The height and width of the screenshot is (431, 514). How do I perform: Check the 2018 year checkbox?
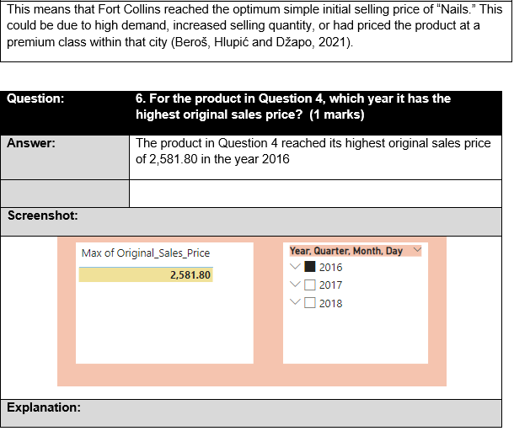(x=310, y=303)
